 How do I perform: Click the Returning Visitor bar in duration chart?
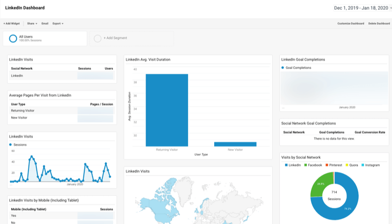tap(167, 110)
